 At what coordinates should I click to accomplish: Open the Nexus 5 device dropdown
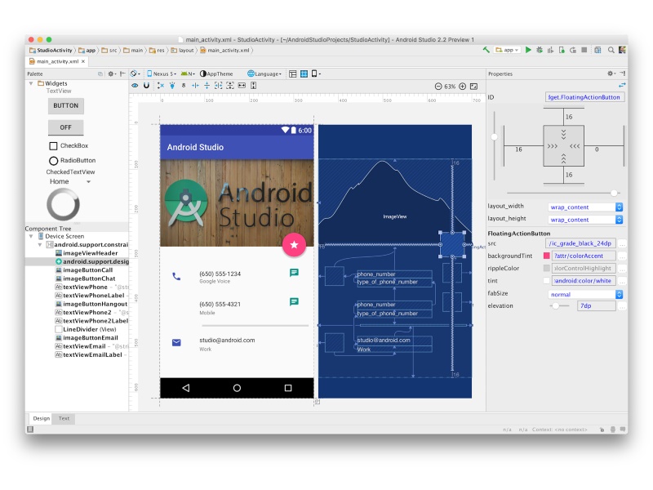[x=162, y=73]
